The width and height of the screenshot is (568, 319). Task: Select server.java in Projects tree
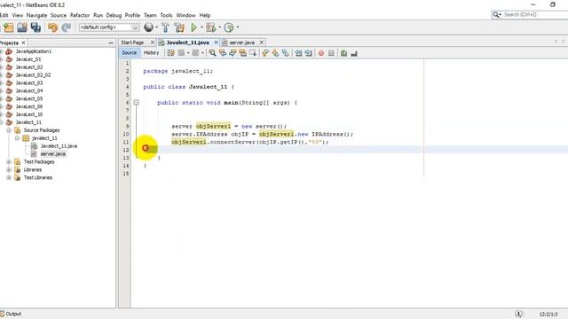pos(53,154)
